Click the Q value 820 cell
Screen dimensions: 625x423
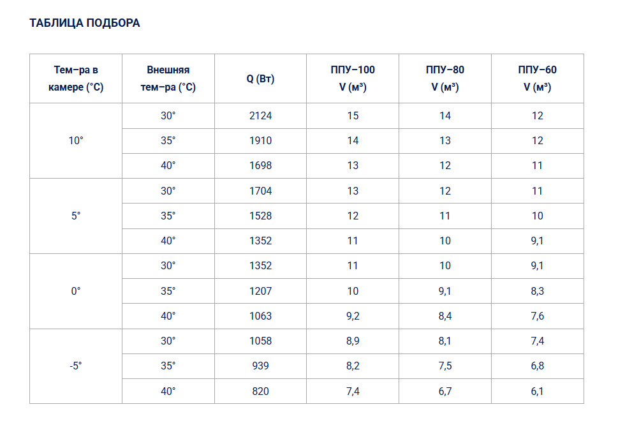[260, 391]
